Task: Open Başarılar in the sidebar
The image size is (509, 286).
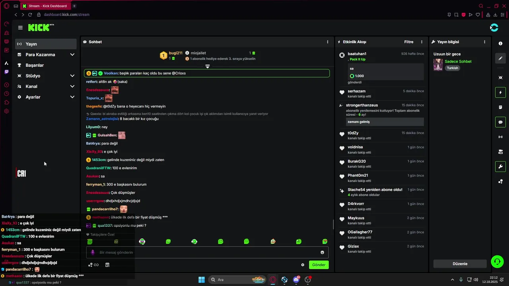Action: pos(46,65)
